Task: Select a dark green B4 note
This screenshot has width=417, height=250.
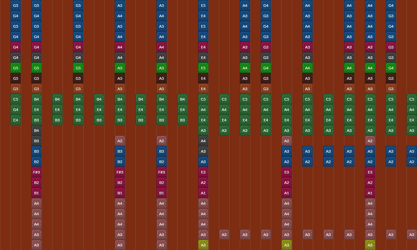Action: point(57,99)
